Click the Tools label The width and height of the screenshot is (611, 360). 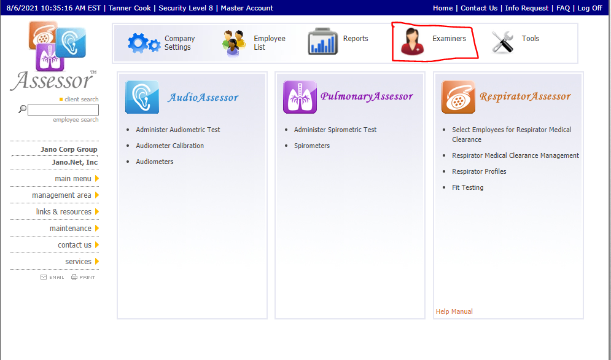530,38
